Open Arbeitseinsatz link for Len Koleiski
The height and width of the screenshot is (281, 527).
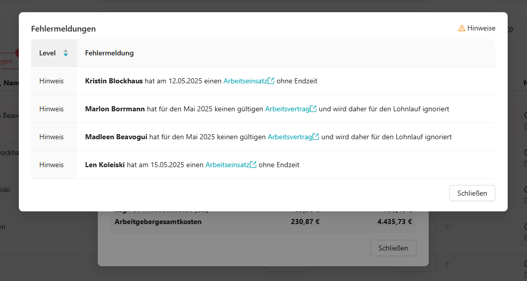[227, 165]
